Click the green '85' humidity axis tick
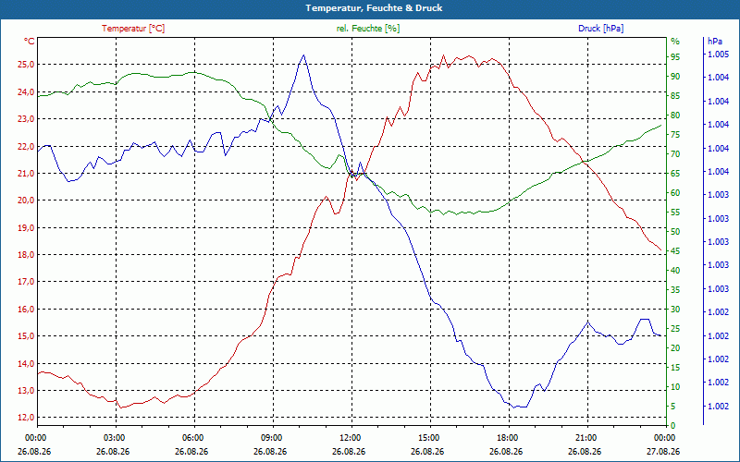Image resolution: width=740 pixels, height=462 pixels. pos(675,96)
